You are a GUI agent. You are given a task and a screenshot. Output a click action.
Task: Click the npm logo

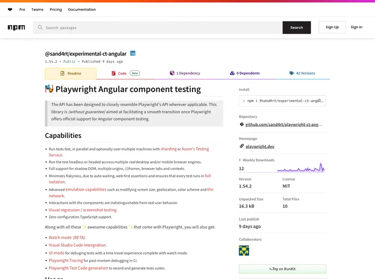pos(16,27)
